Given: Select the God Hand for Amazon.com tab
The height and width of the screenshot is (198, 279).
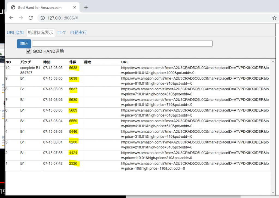Looking at the screenshot, I should tap(43, 7).
